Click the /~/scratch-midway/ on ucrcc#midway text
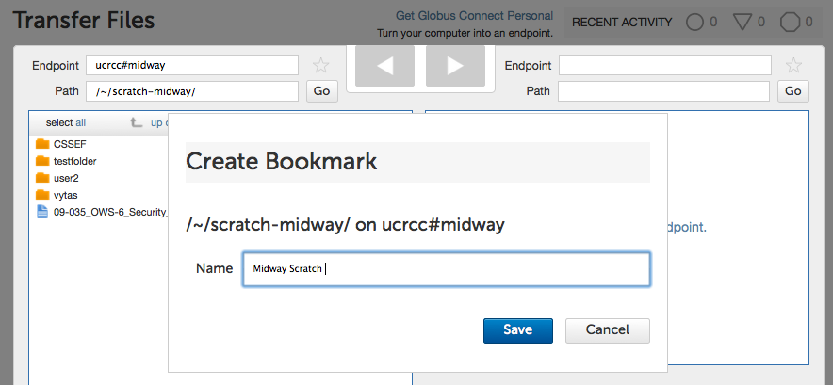The height and width of the screenshot is (385, 833). (x=345, y=225)
